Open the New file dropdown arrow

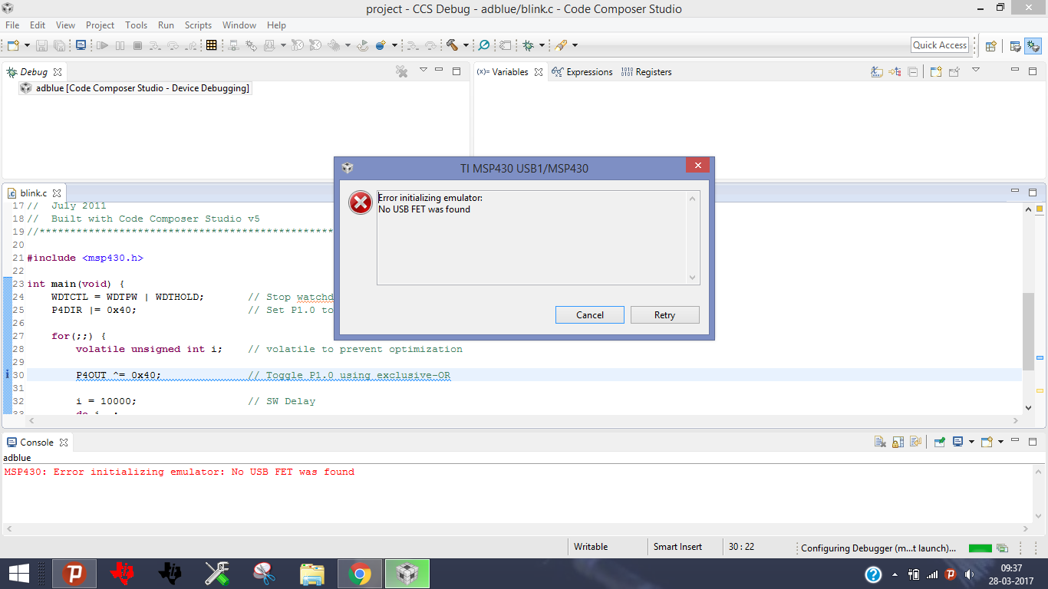27,45
